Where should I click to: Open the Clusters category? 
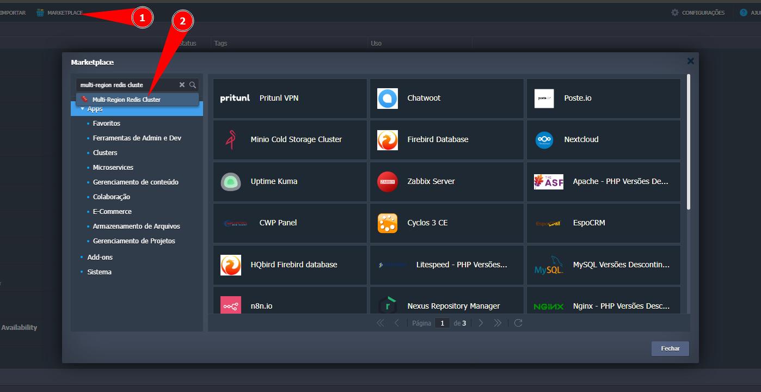pos(105,153)
